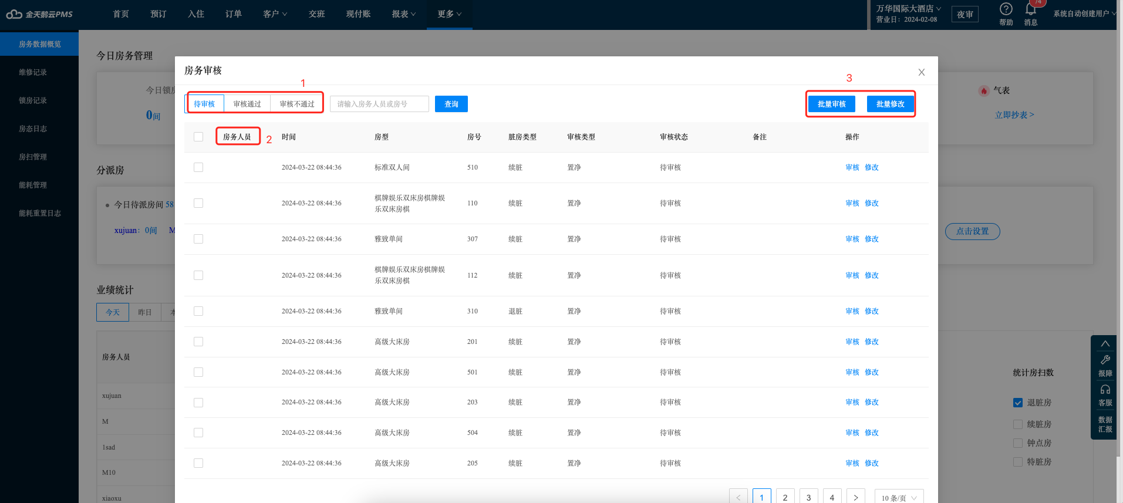Select the 昨日 tab under 业绩统计

coord(145,312)
